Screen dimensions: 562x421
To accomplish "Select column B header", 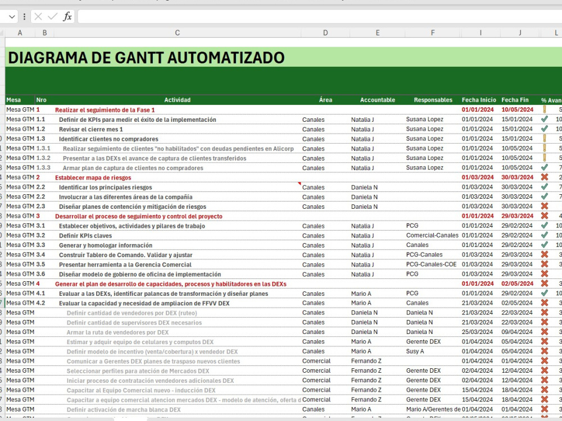I will coord(44,33).
